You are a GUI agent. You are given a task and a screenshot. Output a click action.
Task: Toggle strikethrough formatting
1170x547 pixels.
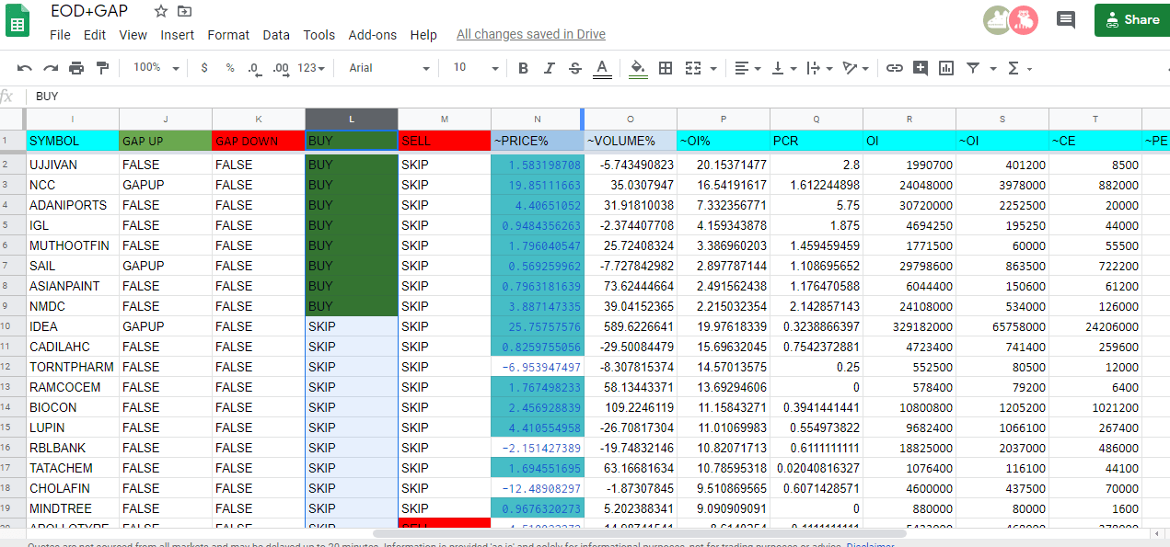[575, 68]
